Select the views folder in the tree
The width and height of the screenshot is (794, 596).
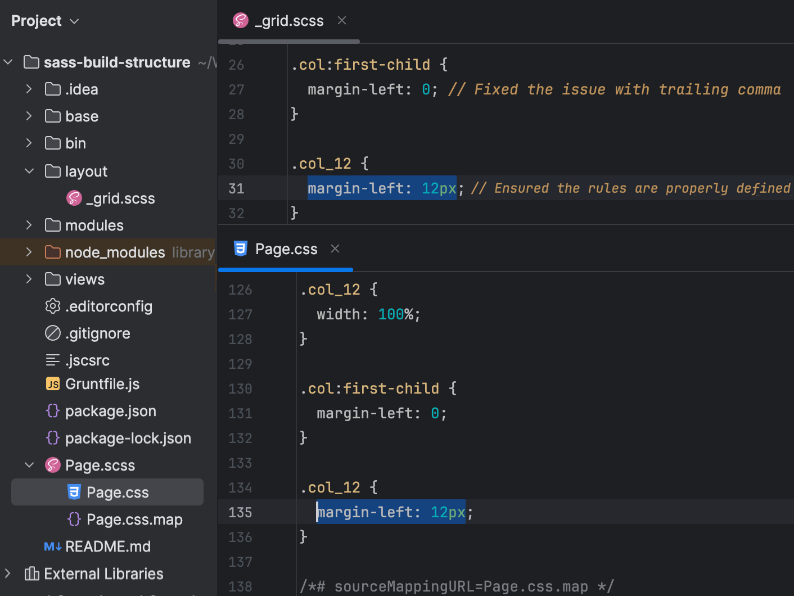[x=84, y=279]
